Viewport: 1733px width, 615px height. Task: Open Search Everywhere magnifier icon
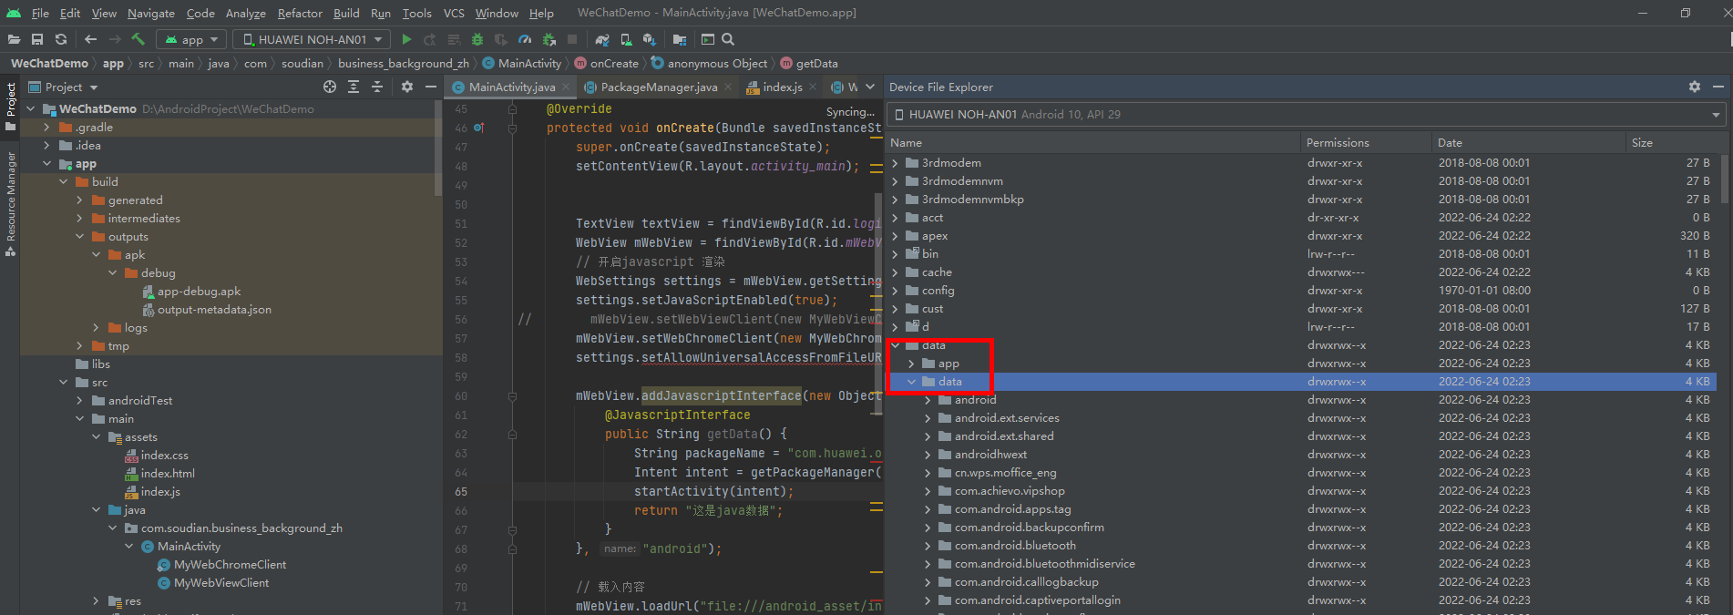click(x=728, y=39)
